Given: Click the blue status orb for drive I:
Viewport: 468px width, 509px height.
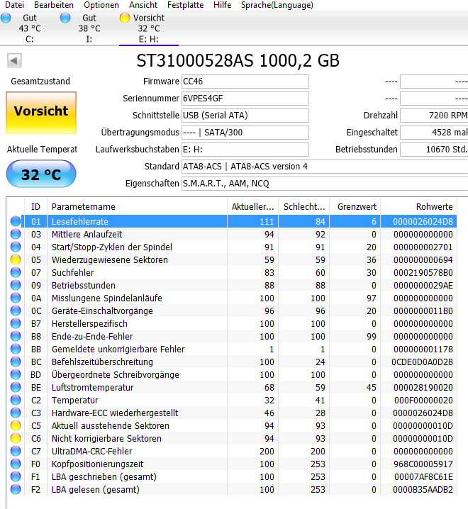Looking at the screenshot, I should 65,18.
